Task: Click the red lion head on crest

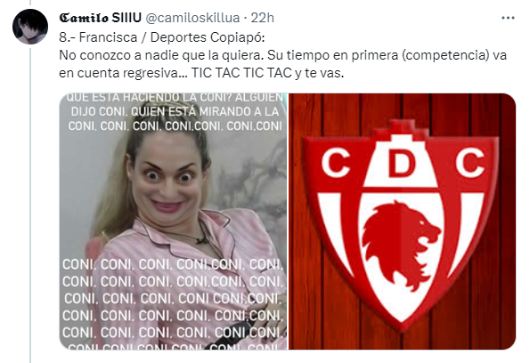Action: 401,245
